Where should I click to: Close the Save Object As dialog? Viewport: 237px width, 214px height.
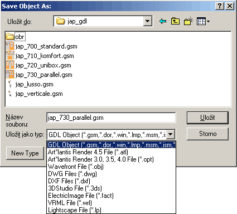click(x=230, y=6)
